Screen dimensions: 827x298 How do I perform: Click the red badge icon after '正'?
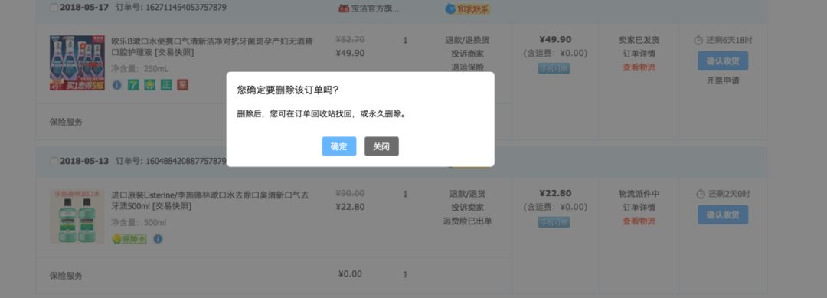coord(182,85)
